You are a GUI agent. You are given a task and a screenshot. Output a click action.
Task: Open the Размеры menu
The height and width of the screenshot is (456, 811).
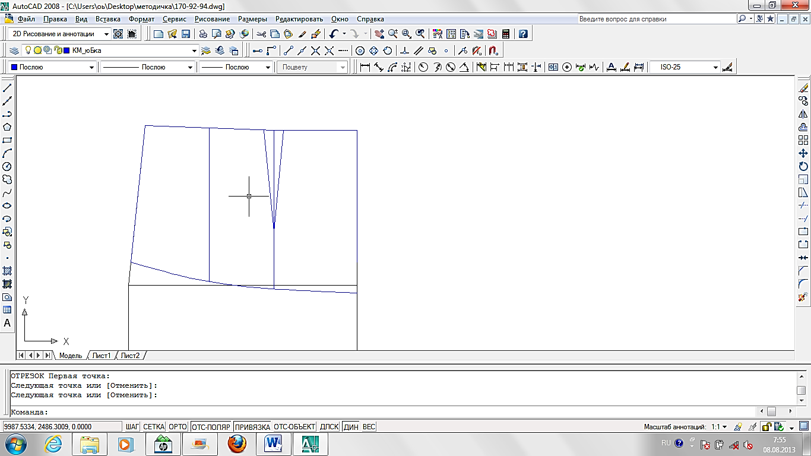pyautogui.click(x=252, y=19)
